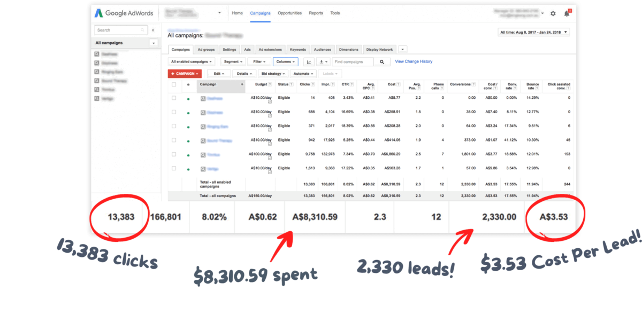The width and height of the screenshot is (642, 314).
Task: Open the Segment dropdown
Action: 233,62
